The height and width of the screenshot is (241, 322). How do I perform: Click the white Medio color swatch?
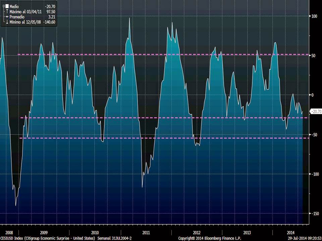coord(7,7)
